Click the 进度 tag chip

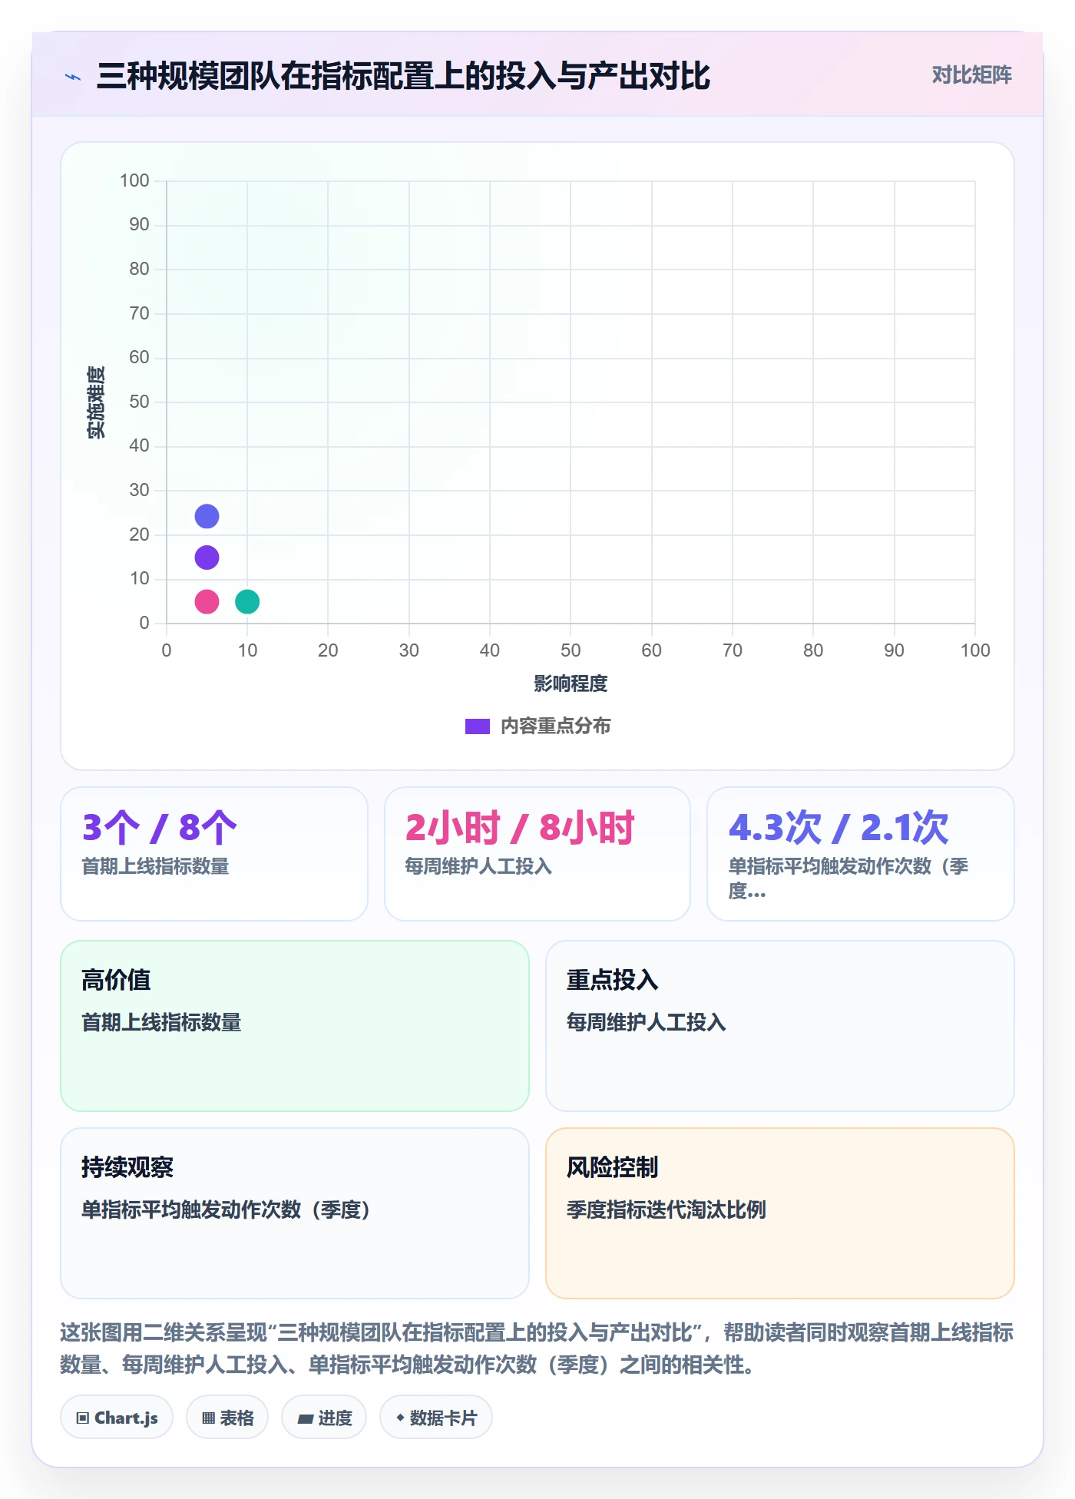coord(324,1418)
